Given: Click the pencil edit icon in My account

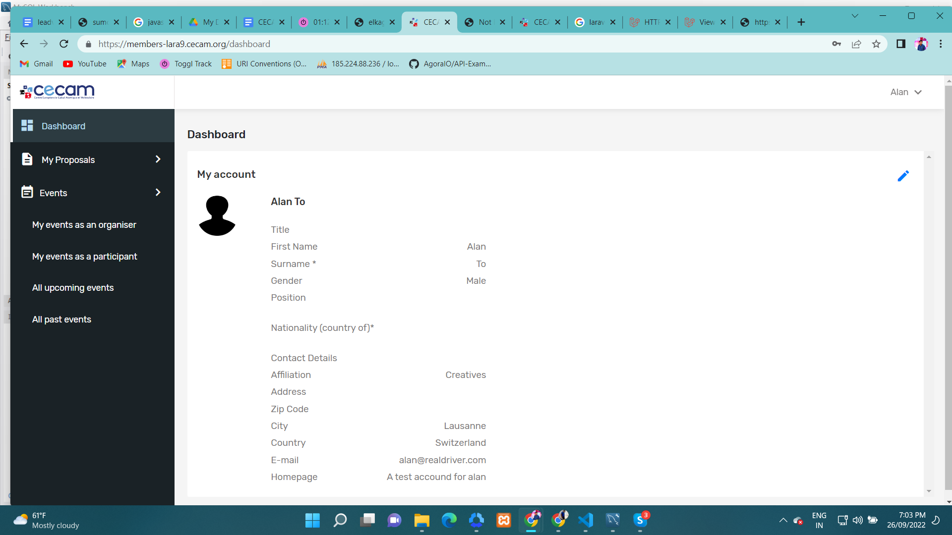Looking at the screenshot, I should (903, 176).
